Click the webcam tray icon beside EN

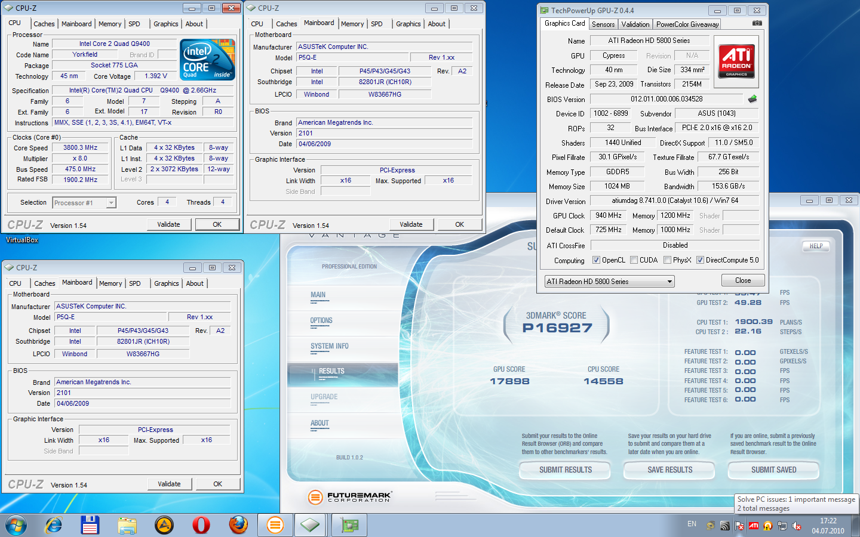point(711,526)
